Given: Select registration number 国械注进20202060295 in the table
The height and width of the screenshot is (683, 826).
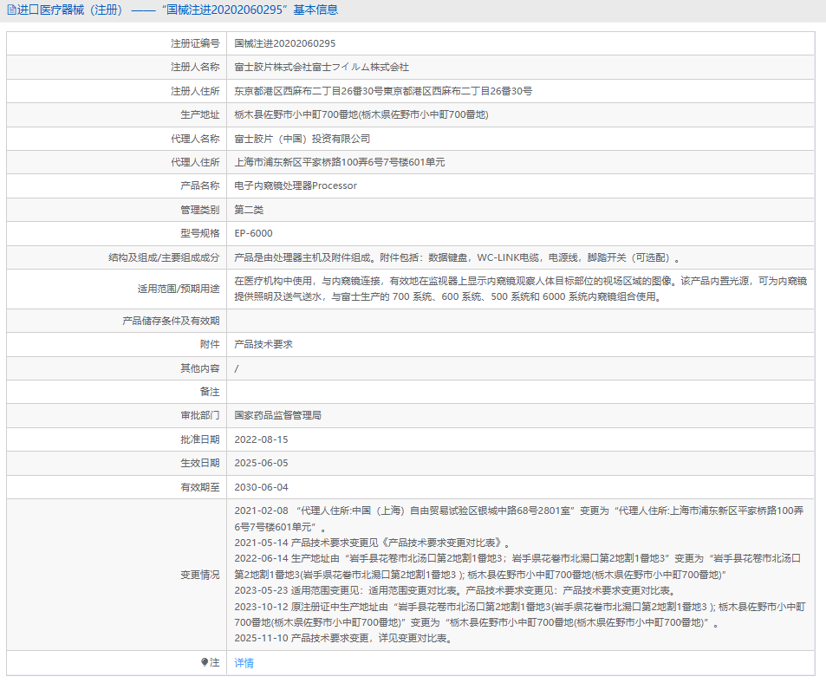Looking at the screenshot, I should tap(285, 43).
